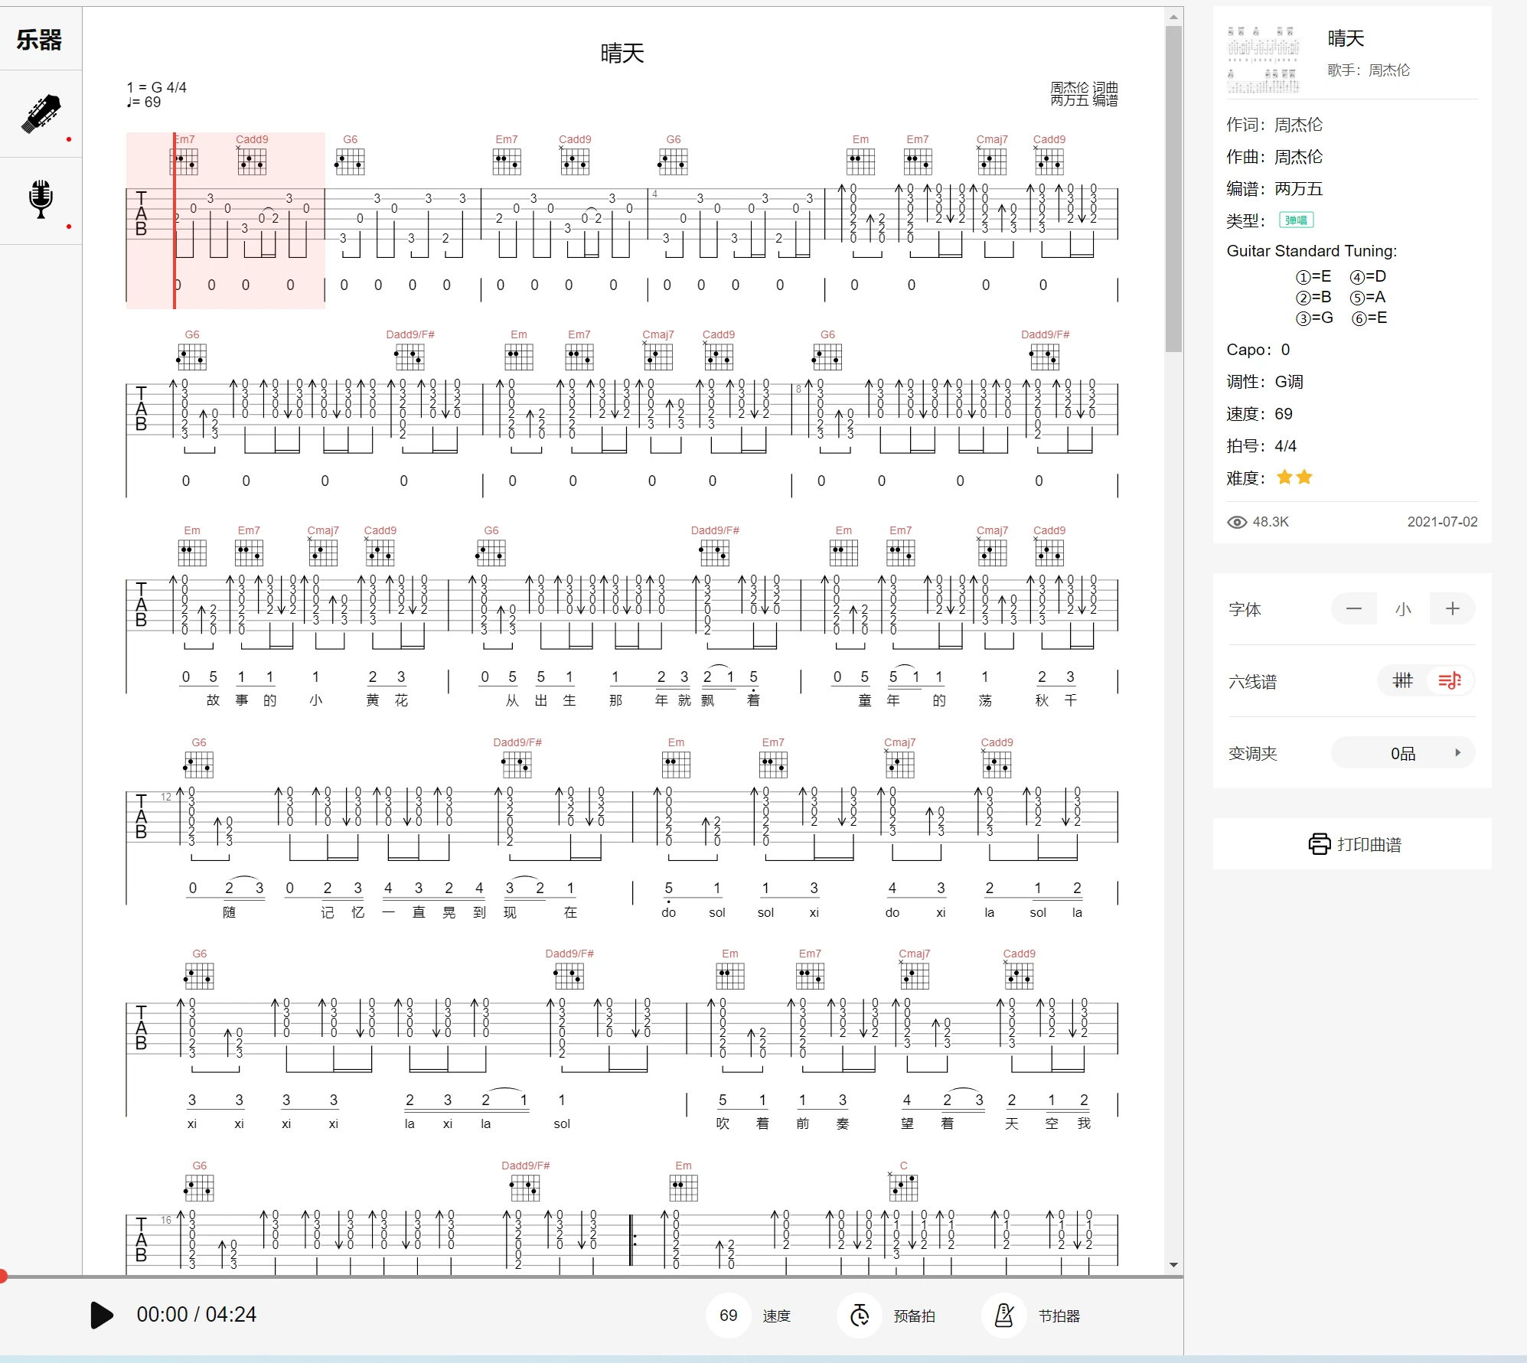This screenshot has width=1527, height=1363.
Task: Click the print score 打印曲谱 button
Action: pos(1352,844)
